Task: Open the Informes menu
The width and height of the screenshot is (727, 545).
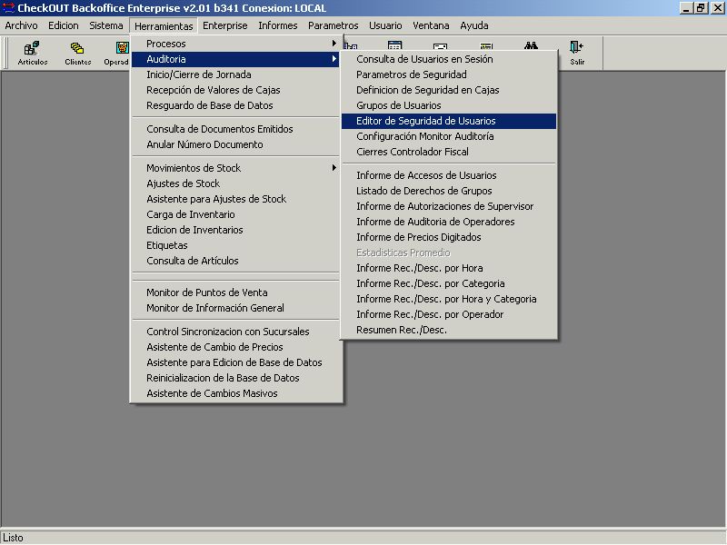Action: [x=278, y=25]
